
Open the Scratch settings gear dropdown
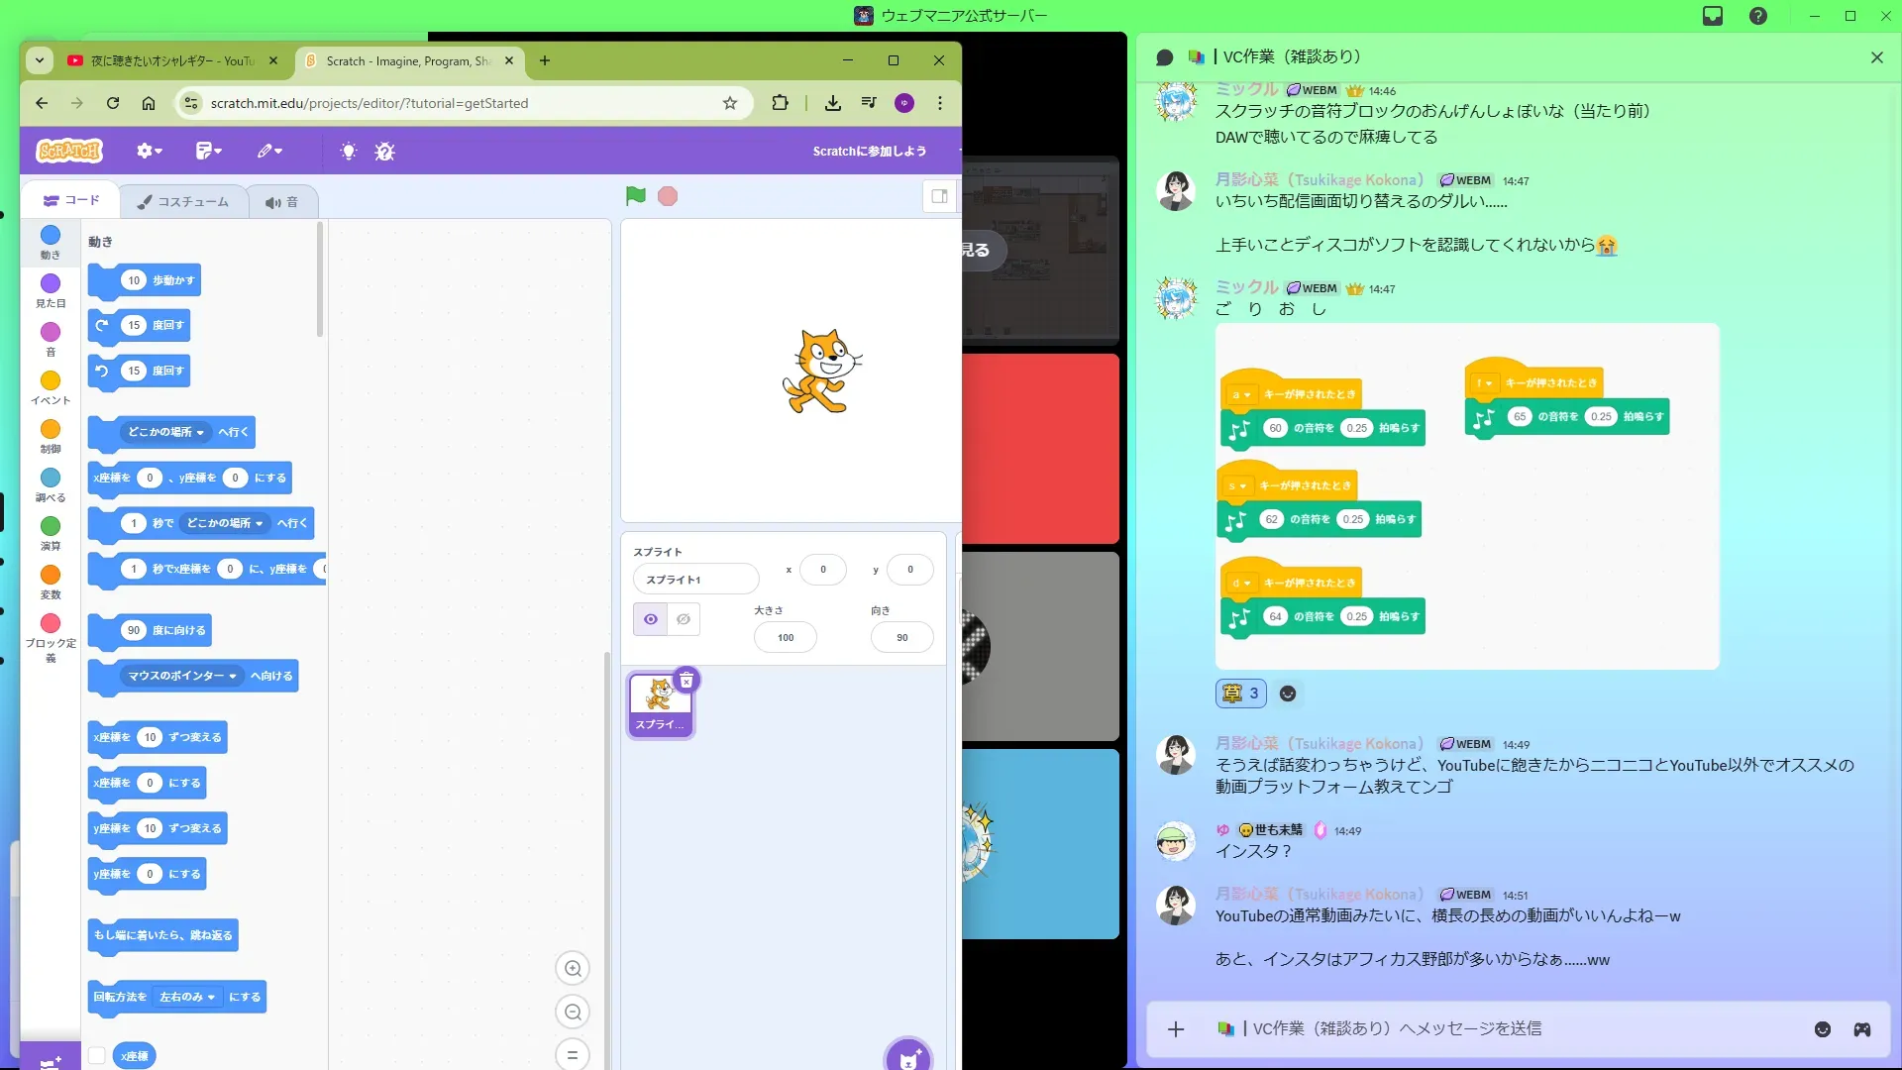(x=149, y=151)
